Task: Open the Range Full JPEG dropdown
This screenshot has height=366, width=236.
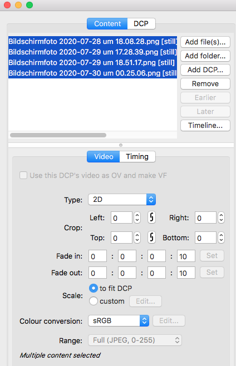Action: [x=135, y=340]
